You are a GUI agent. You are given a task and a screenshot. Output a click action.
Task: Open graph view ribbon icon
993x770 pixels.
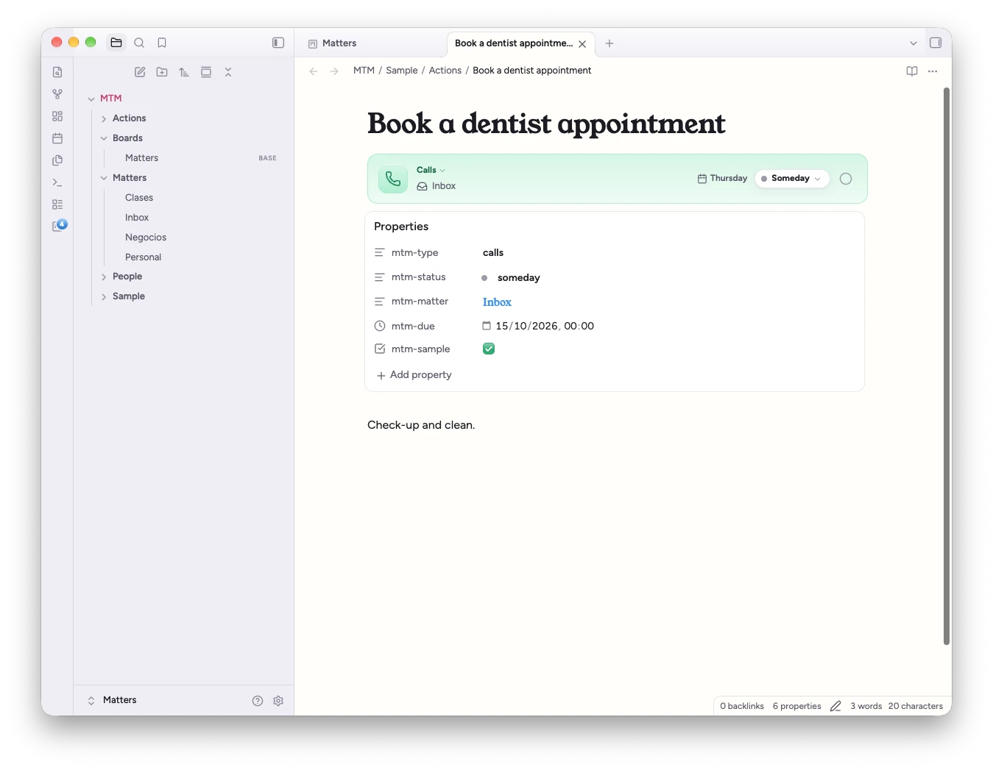coord(57,94)
